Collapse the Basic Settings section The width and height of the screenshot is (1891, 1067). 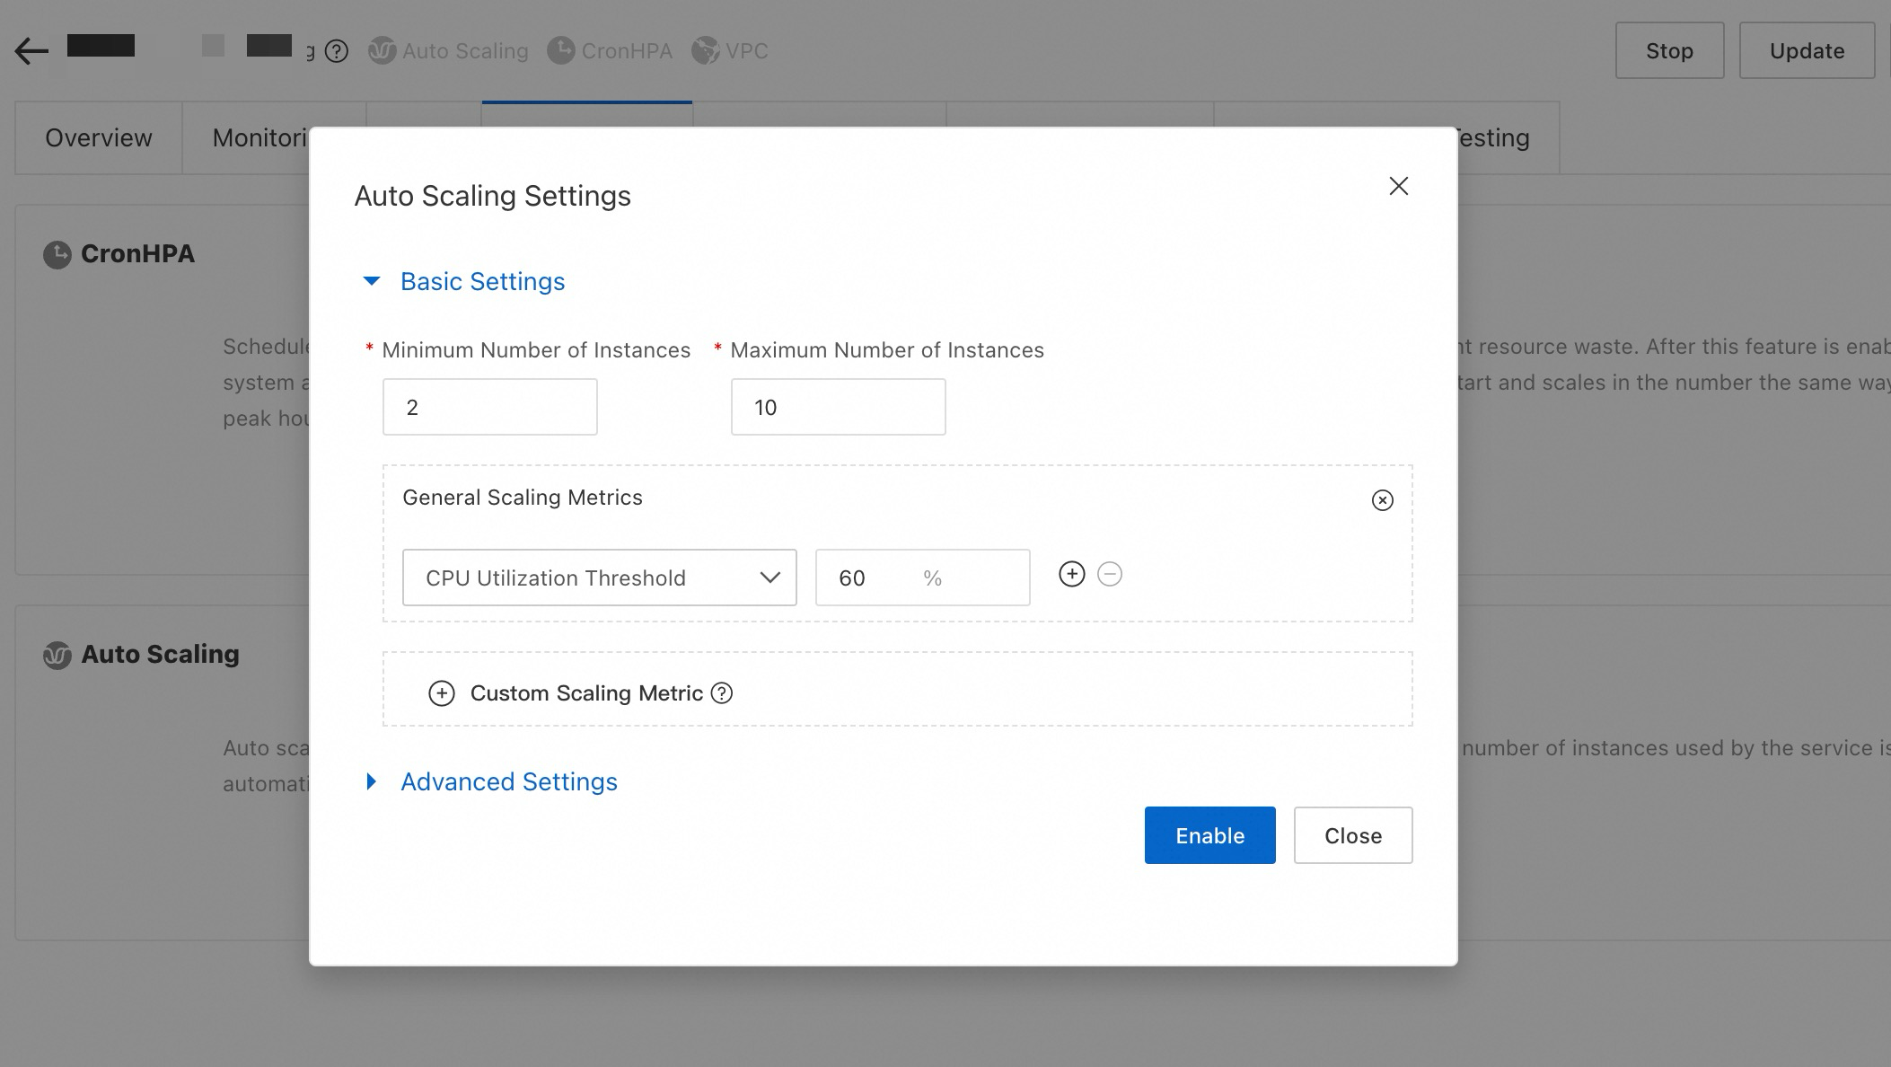(372, 282)
